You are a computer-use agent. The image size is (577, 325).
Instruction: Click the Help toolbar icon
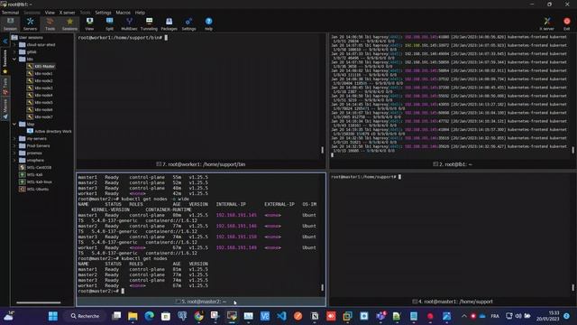(208, 23)
